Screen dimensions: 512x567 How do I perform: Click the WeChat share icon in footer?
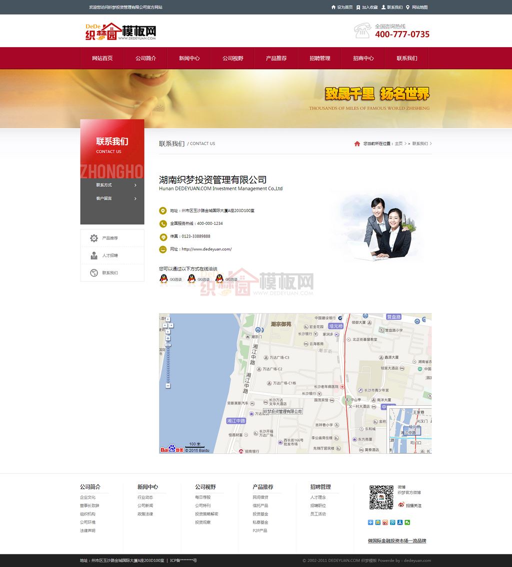407,522
